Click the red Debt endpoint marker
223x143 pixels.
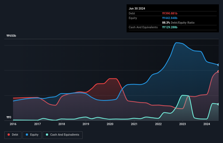pyautogui.click(x=218, y=71)
